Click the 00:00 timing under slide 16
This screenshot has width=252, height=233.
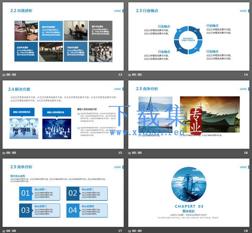tap(137, 153)
